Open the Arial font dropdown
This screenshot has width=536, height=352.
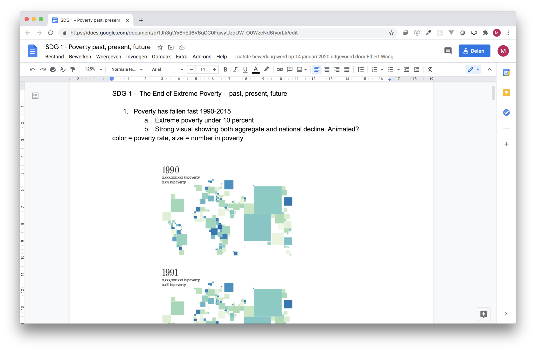pyautogui.click(x=167, y=69)
